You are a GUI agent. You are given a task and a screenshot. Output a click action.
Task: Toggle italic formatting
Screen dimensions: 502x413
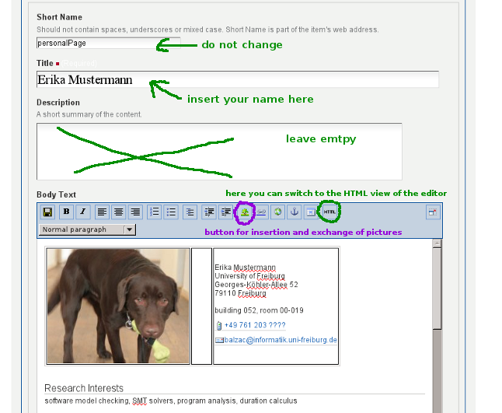pyautogui.click(x=82, y=212)
